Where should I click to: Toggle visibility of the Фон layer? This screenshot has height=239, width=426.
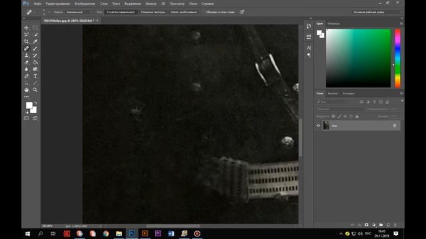(318, 125)
